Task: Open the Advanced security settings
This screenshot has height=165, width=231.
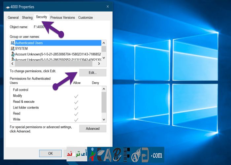Action: [x=92, y=129]
